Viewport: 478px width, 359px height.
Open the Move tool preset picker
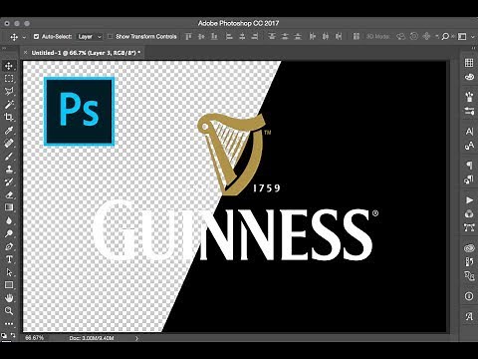tap(24, 37)
